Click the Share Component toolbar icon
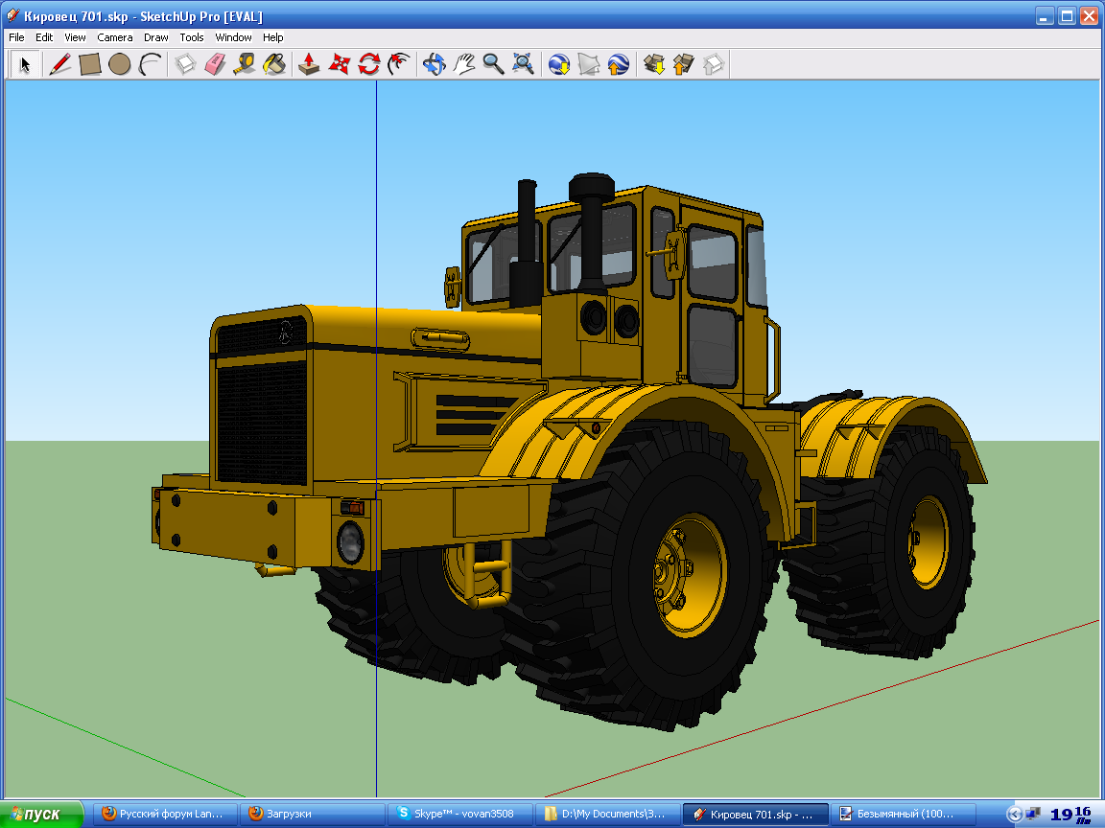 [714, 65]
